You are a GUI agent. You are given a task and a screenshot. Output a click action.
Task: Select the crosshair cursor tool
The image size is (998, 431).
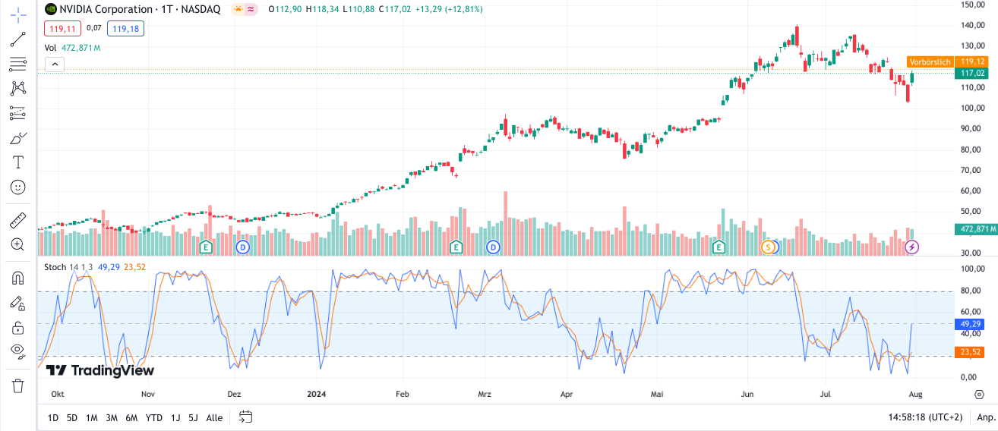[x=18, y=14]
